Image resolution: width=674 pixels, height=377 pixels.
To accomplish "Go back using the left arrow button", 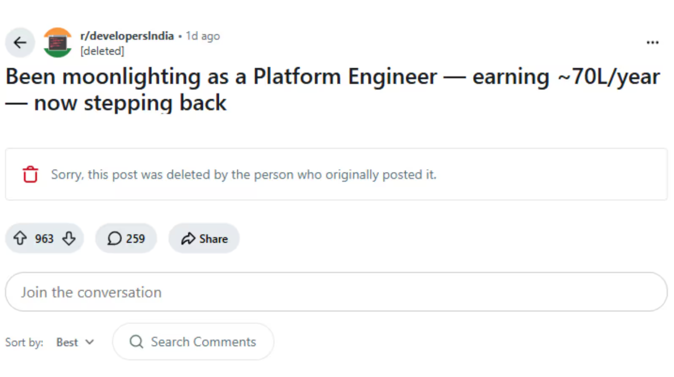I will click(20, 43).
